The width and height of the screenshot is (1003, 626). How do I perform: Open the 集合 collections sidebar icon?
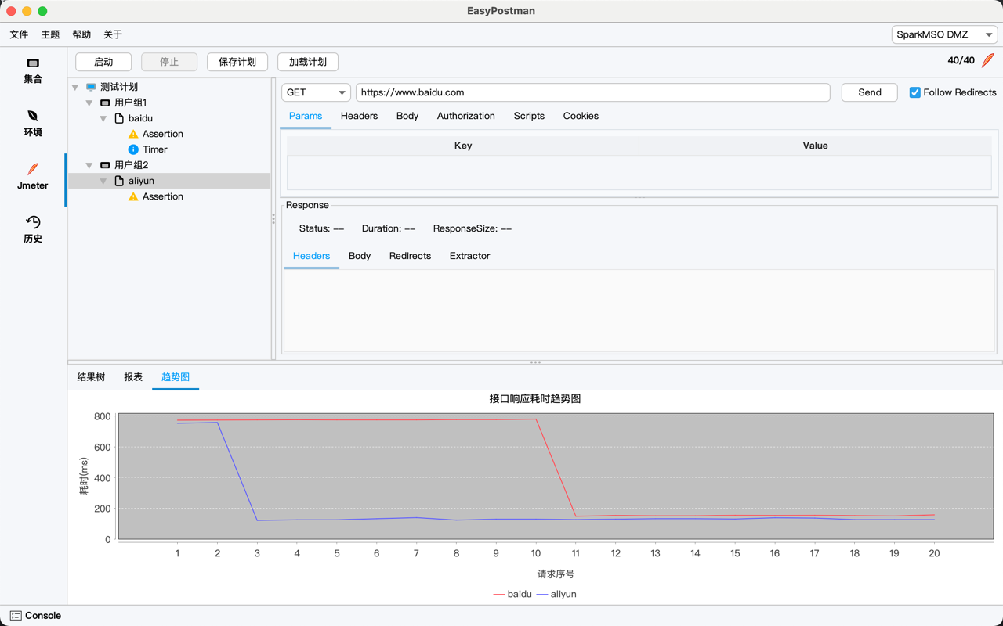pos(33,63)
